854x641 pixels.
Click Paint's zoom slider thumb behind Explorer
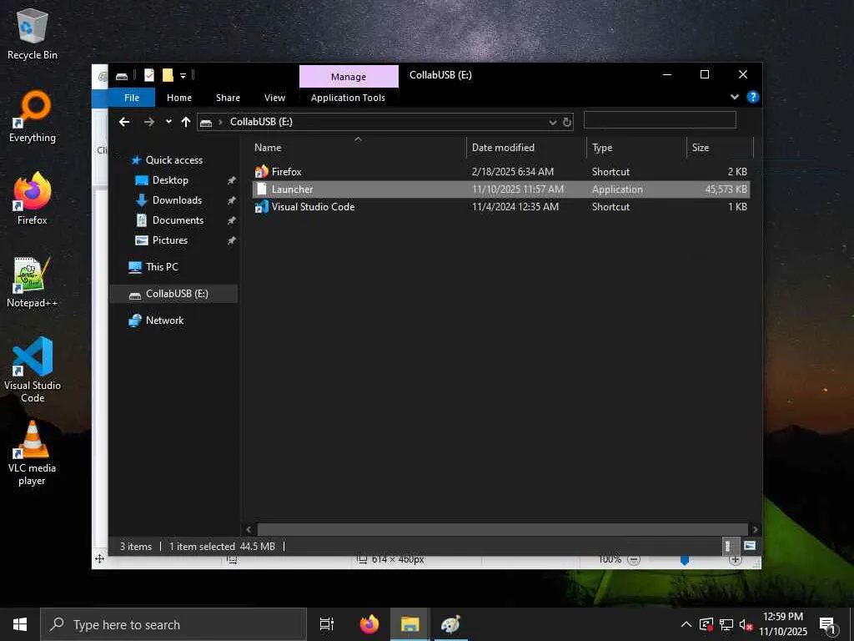click(685, 560)
